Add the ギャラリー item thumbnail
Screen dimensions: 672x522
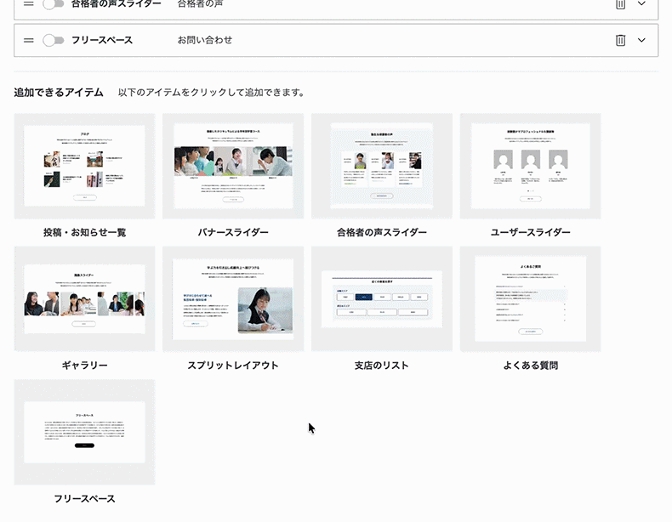tap(84, 298)
